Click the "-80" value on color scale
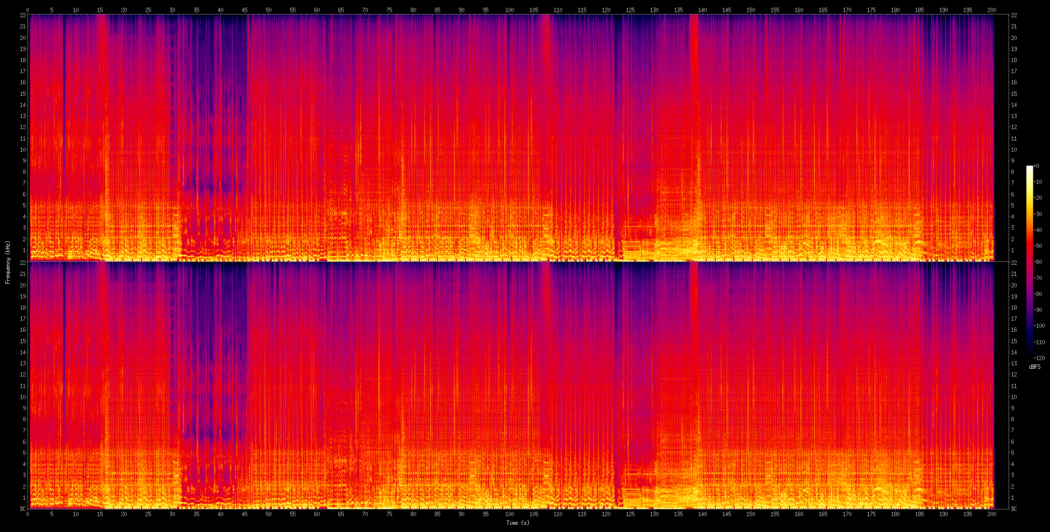Viewport: 1050px width, 532px height. tap(1037, 294)
